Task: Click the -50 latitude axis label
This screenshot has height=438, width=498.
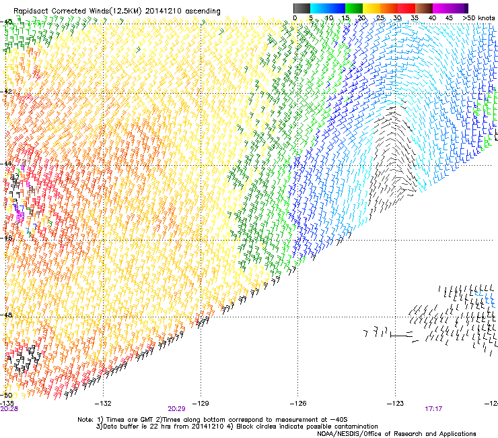Action: pyautogui.click(x=6, y=396)
